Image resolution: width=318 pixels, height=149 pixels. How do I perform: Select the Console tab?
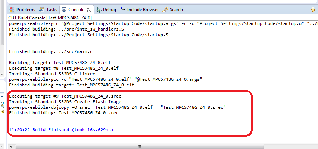point(76,10)
